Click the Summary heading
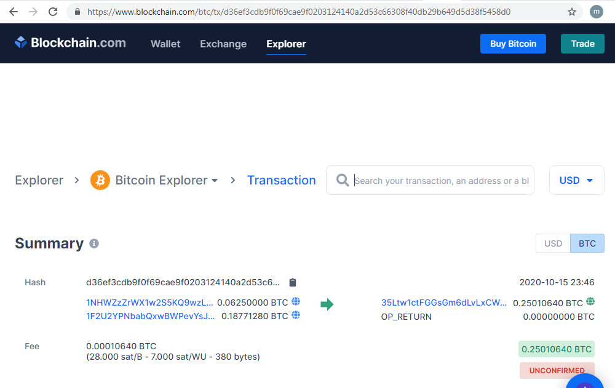The image size is (615, 388). tap(49, 243)
